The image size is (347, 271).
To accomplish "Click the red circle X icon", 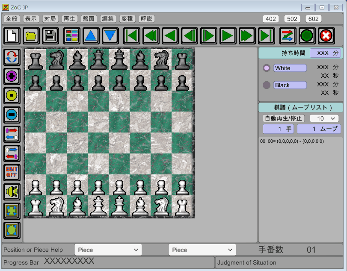I will pos(326,35).
